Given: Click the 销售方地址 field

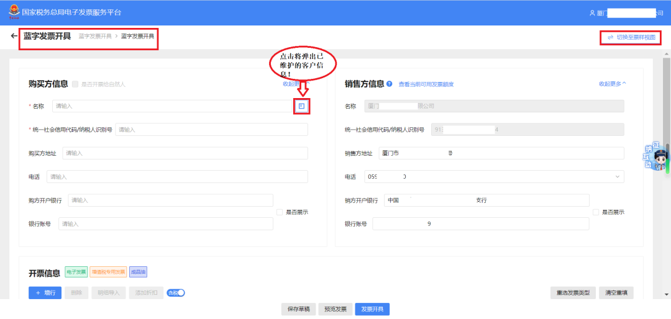Looking at the screenshot, I should click(501, 153).
